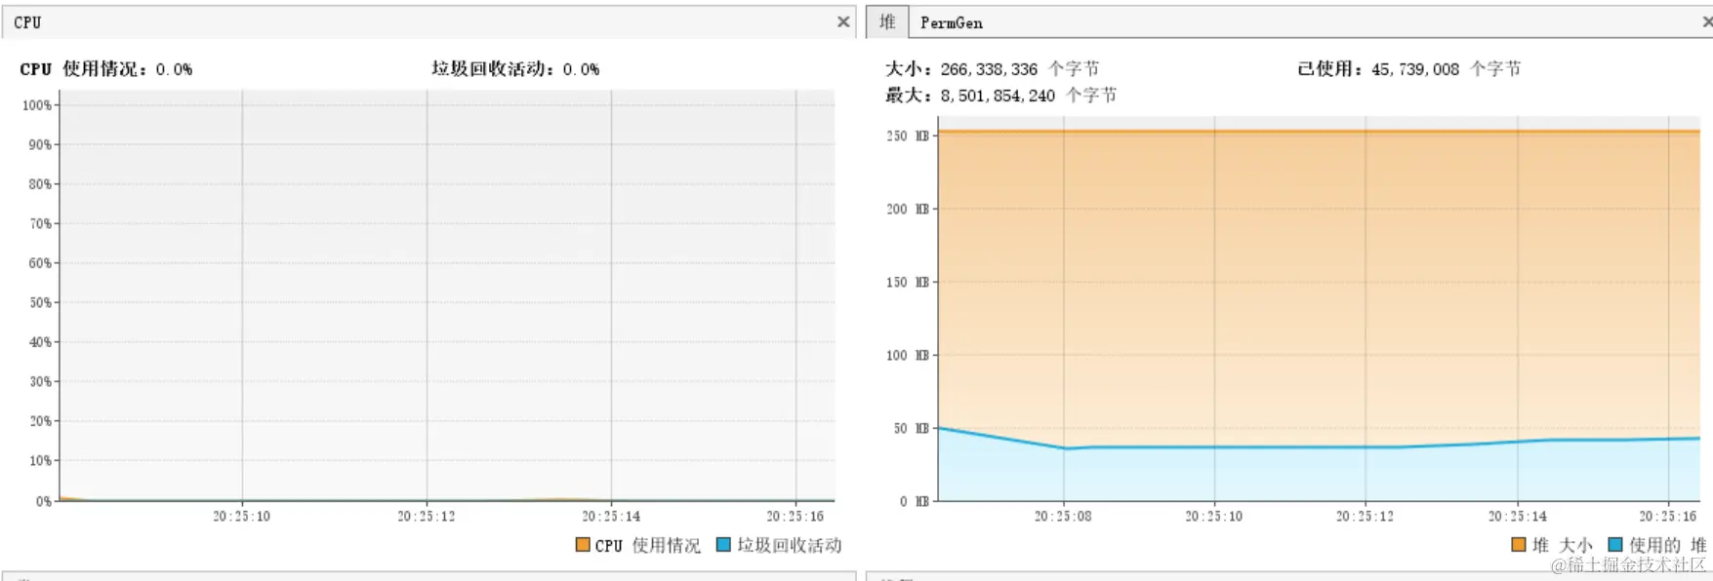Image resolution: width=1713 pixels, height=581 pixels.
Task: Click the 20:25:14 time label on CPU chart
Action: (611, 516)
